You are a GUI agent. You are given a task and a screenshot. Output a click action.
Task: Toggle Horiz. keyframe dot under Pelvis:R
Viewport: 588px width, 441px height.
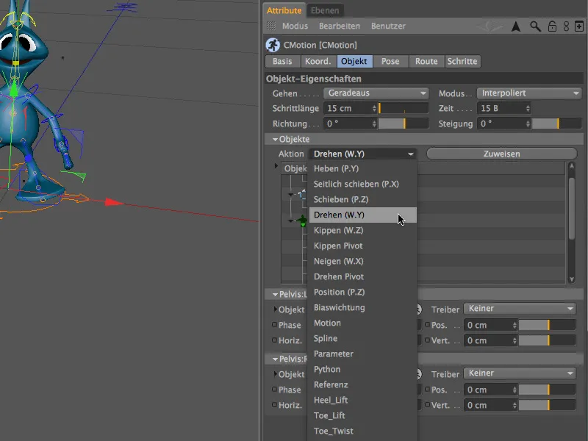pos(274,405)
